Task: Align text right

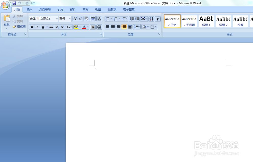Action: point(119,27)
